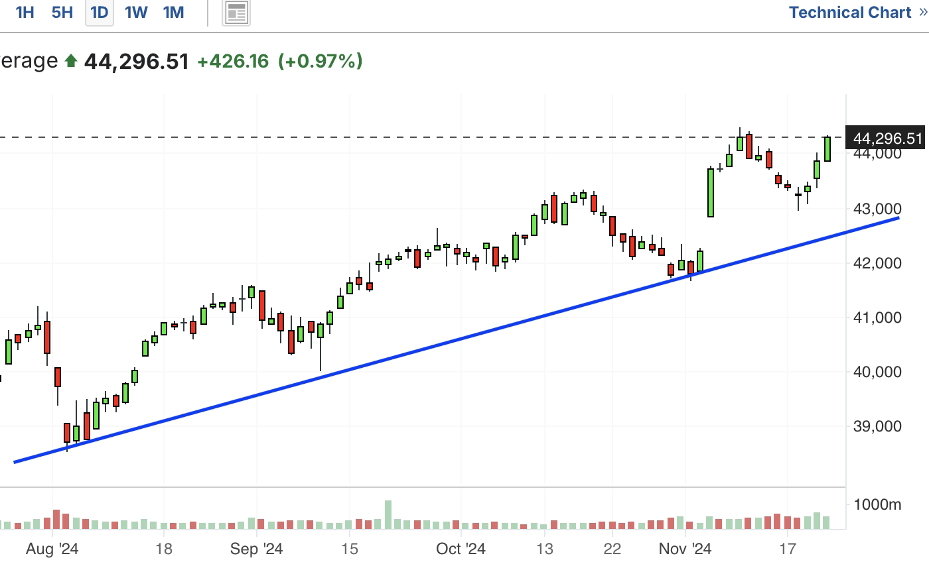This screenshot has height=574, width=929.
Task: Open the Technical Chart link
Action: [x=859, y=13]
